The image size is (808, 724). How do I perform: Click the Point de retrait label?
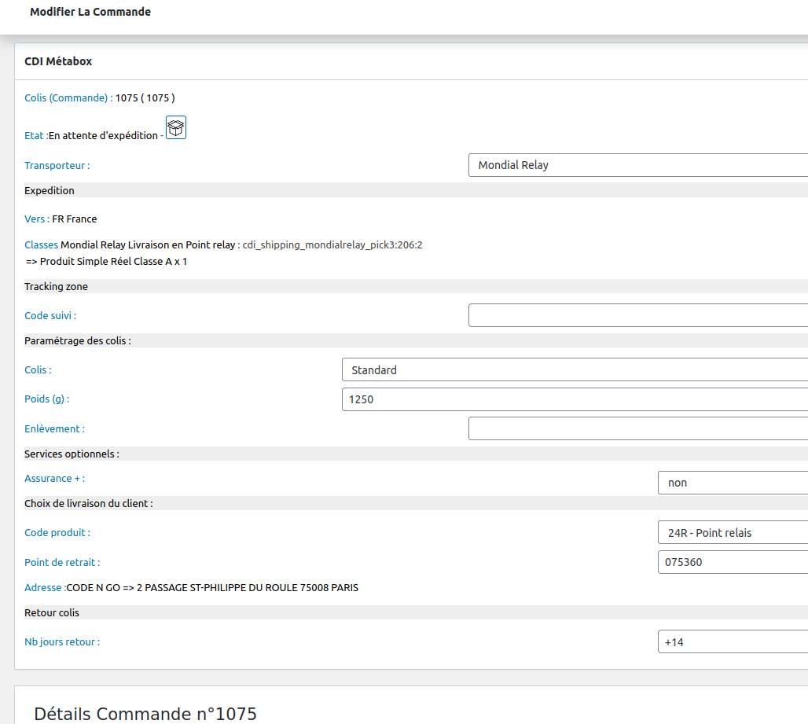pyautogui.click(x=62, y=563)
